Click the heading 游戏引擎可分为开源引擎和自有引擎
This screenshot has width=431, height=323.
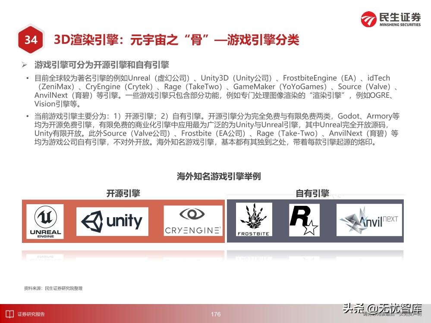point(102,65)
